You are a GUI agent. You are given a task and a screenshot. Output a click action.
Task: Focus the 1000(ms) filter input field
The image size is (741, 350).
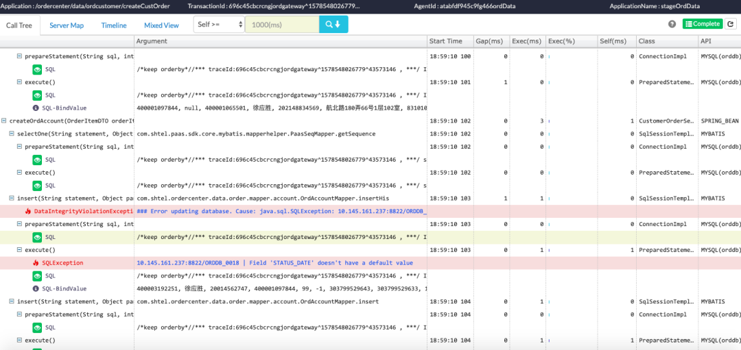click(282, 24)
